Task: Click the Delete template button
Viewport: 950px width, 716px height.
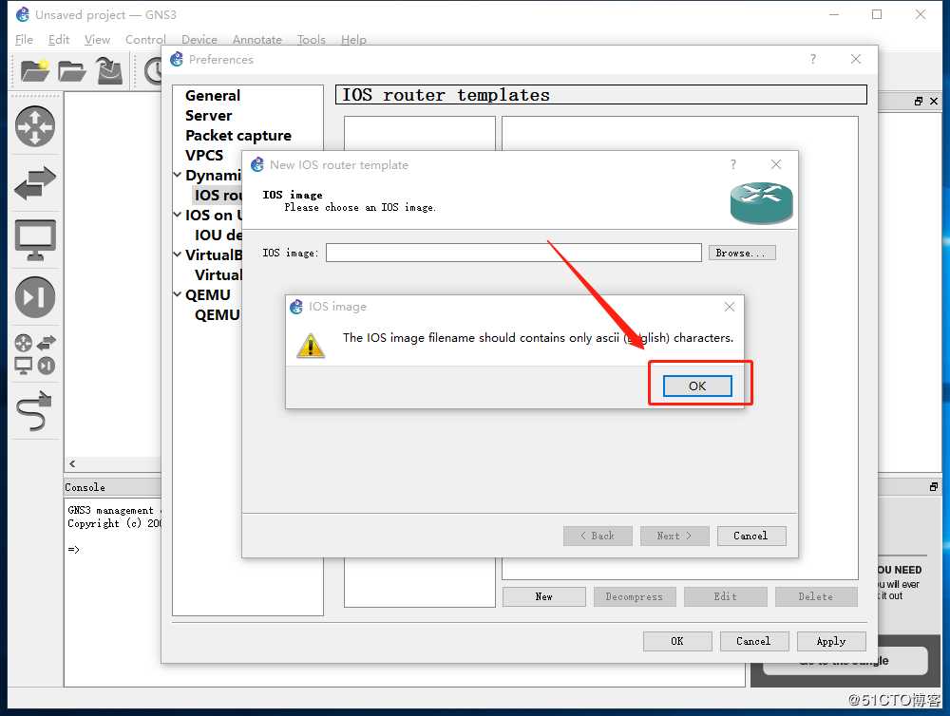Action: (x=816, y=596)
